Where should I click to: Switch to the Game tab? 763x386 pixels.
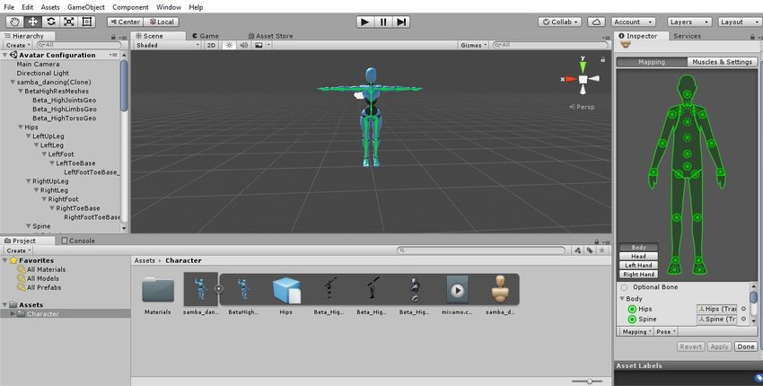[205, 36]
